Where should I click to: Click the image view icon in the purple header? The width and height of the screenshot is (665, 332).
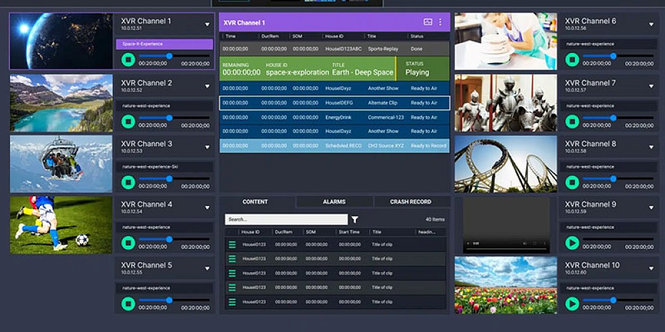(x=428, y=22)
